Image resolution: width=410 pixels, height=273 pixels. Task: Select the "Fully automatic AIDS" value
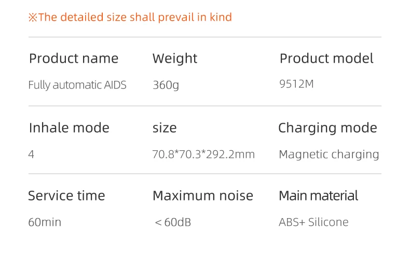(x=77, y=85)
